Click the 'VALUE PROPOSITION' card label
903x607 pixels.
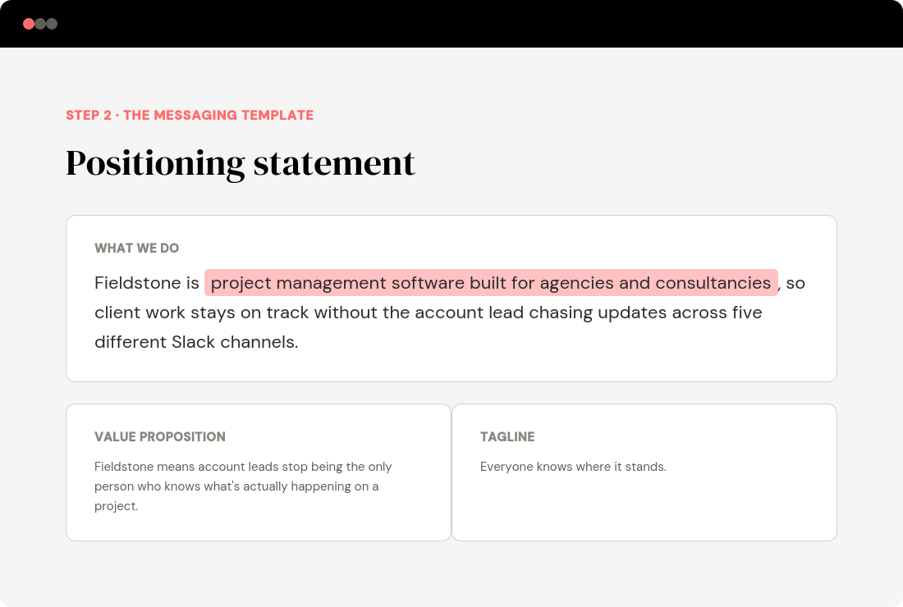pos(160,436)
